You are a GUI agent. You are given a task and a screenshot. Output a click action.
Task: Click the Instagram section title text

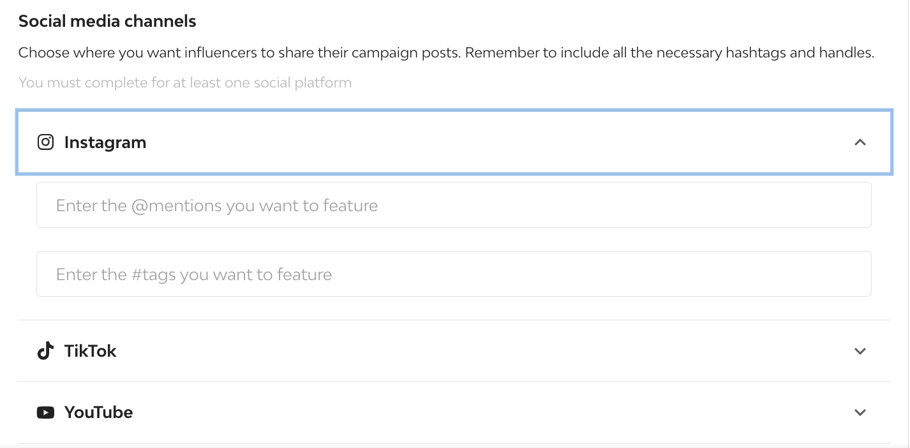tap(105, 142)
